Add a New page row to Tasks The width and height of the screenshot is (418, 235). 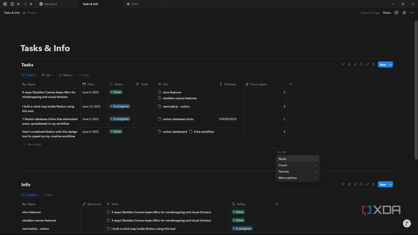pos(32,144)
